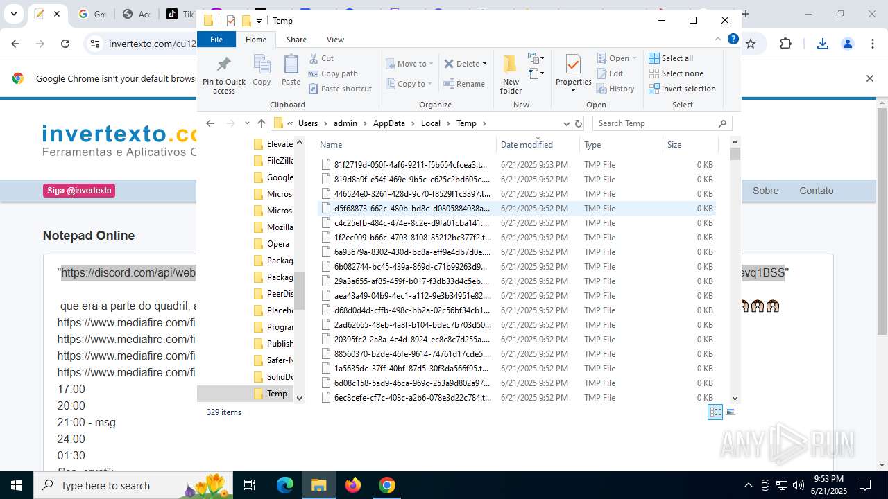
Task: Click Windows Start button
Action: click(x=17, y=485)
